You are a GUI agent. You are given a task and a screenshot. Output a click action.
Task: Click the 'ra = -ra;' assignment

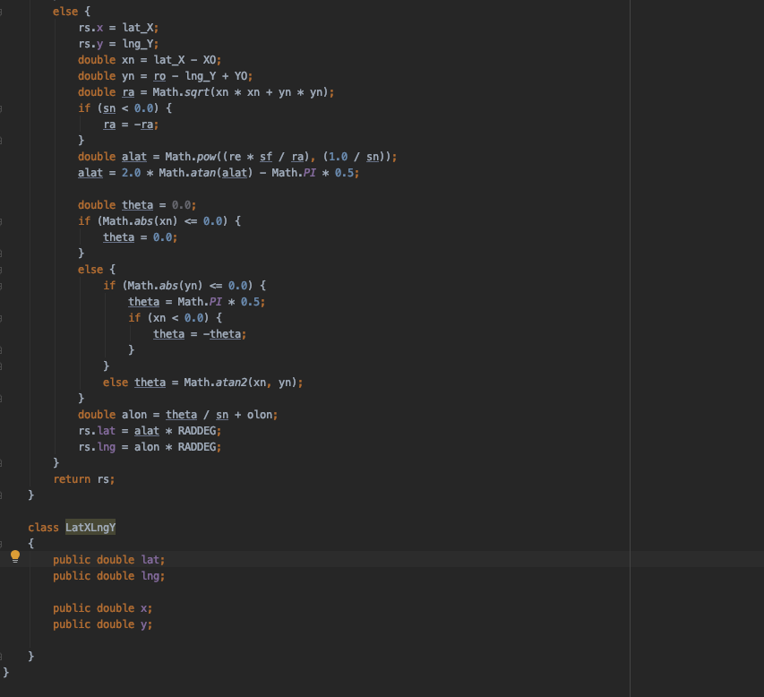click(131, 125)
